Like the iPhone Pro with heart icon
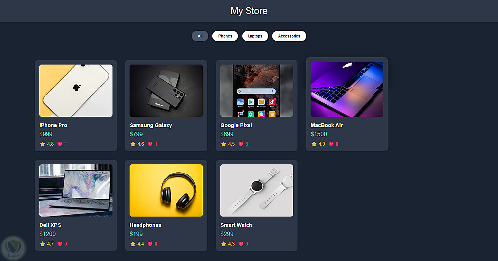This screenshot has height=261, width=498. [x=60, y=144]
